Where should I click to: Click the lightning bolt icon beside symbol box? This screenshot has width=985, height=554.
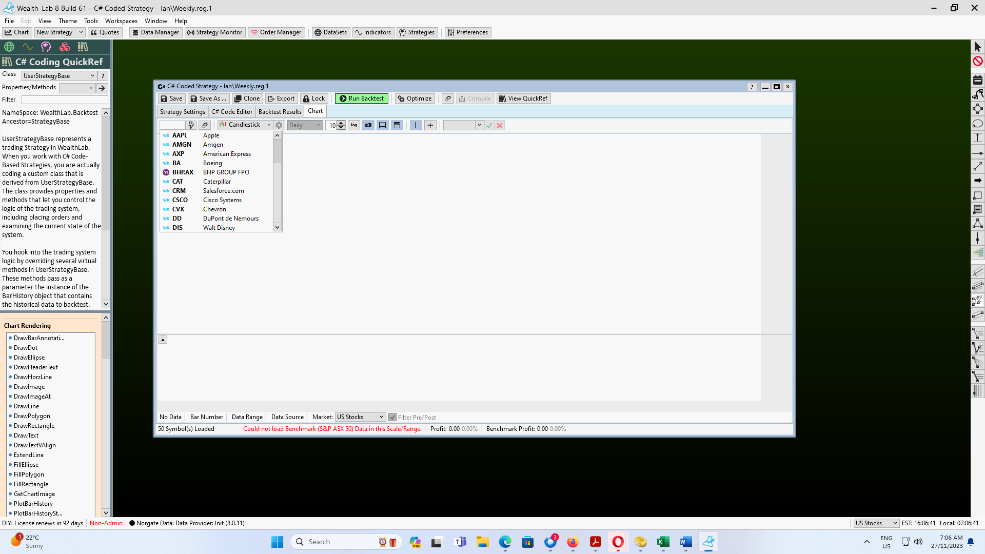coord(191,125)
